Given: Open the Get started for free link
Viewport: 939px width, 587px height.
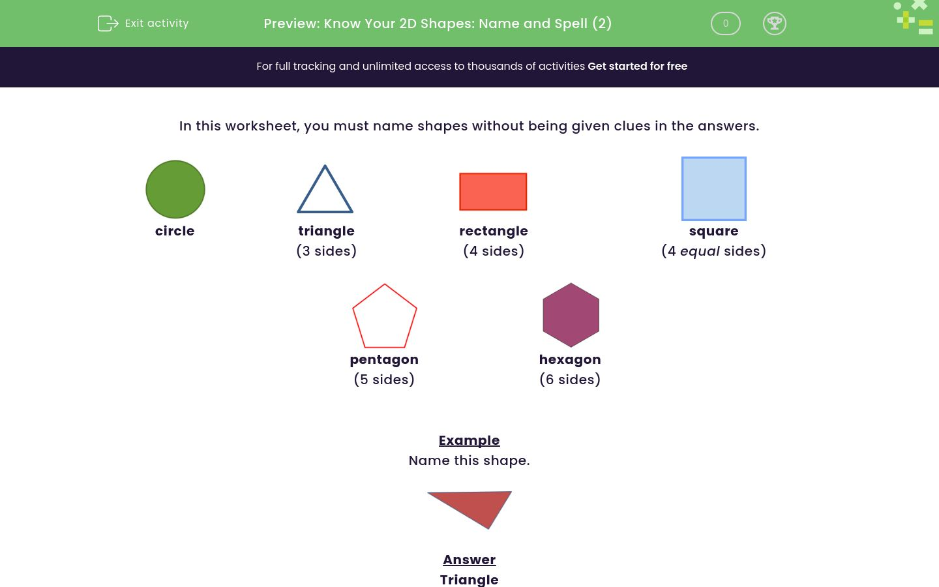Looking at the screenshot, I should [637, 66].
